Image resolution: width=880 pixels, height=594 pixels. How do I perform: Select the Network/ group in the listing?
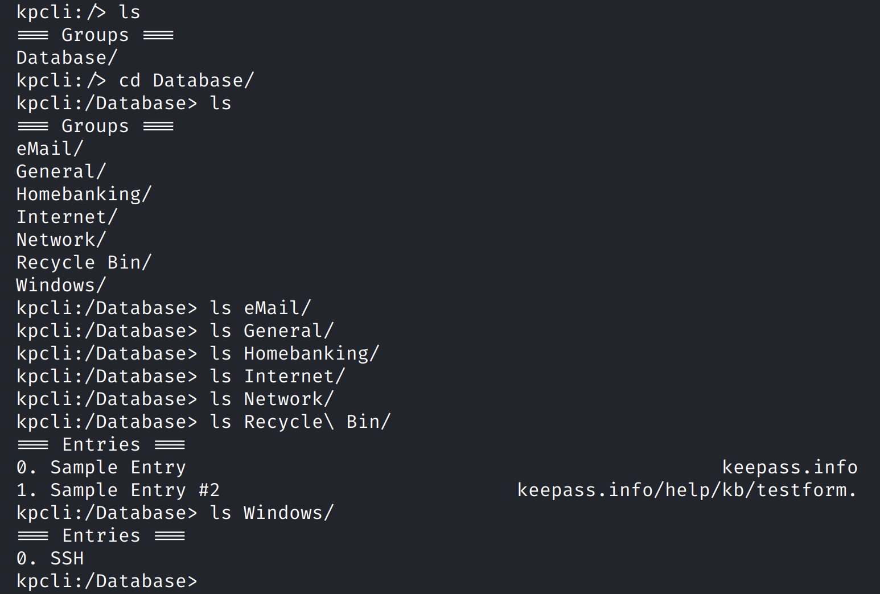pos(61,240)
